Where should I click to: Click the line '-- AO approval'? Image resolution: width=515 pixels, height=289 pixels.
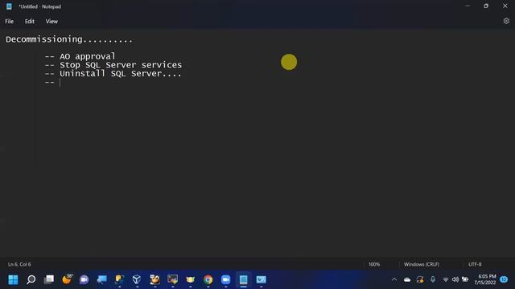pos(80,56)
